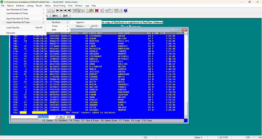Click the last-record arrow toolbar icon
Image resolution: width=262 pixels, height=139 pixels.
point(69,10)
